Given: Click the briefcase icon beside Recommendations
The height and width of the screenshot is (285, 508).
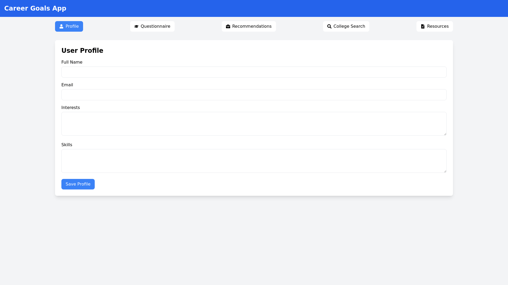Looking at the screenshot, I should point(228,26).
